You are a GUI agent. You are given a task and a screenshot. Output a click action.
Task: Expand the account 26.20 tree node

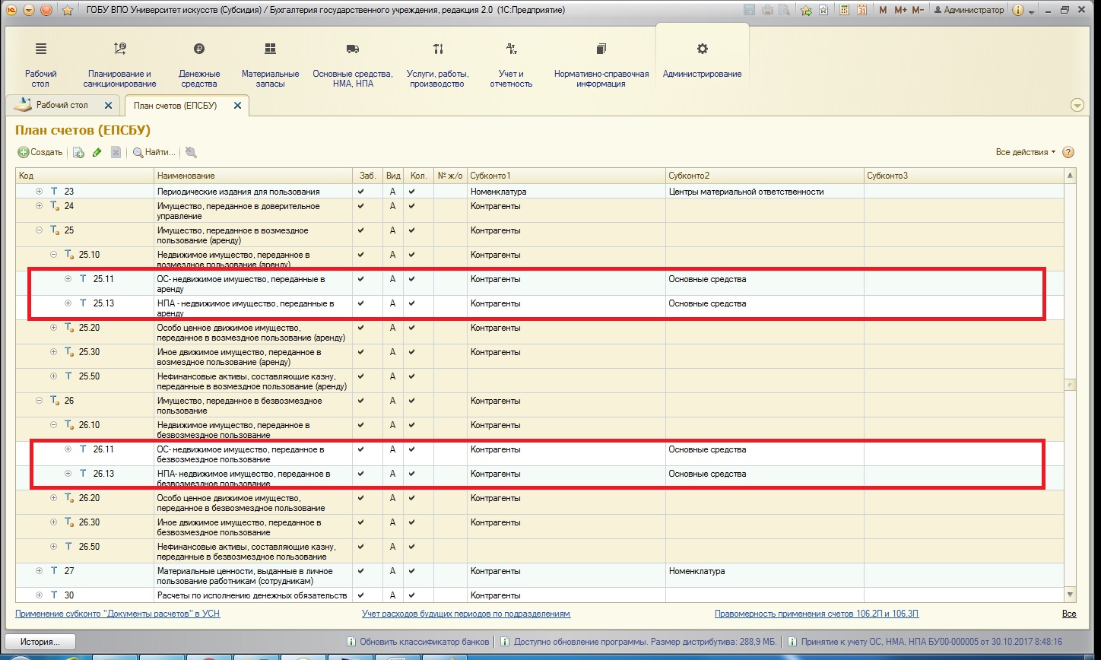coord(54,498)
